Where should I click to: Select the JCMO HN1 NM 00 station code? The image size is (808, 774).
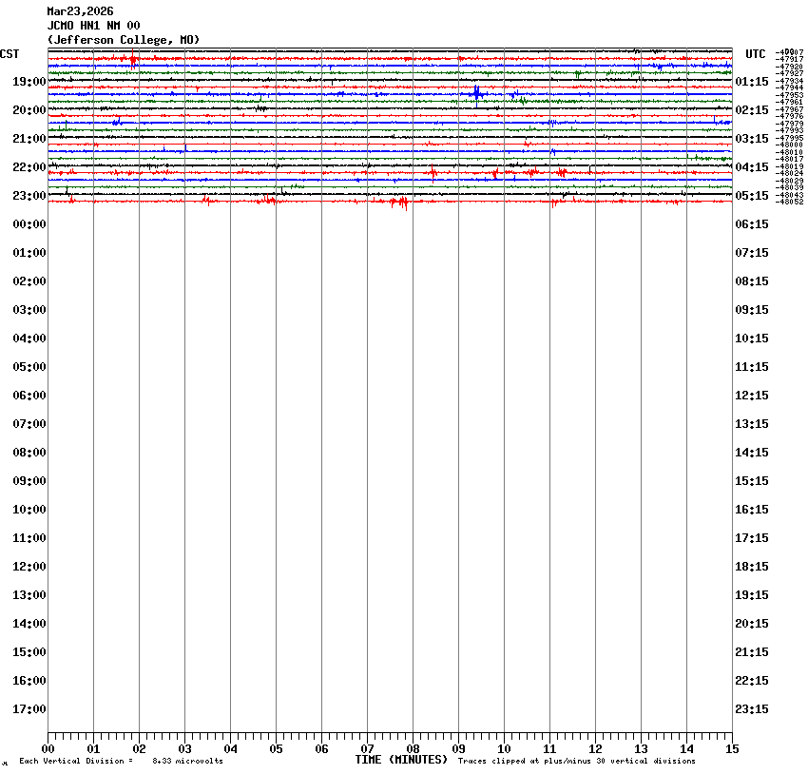(93, 26)
